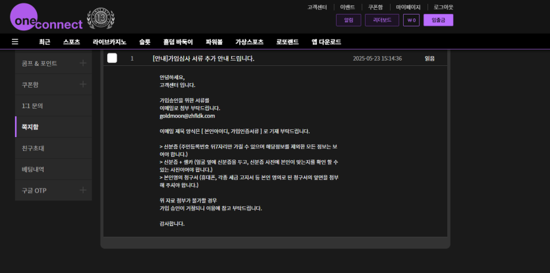Open 1:1 문의 in the sidebar
The height and width of the screenshot is (273, 550).
coord(53,106)
